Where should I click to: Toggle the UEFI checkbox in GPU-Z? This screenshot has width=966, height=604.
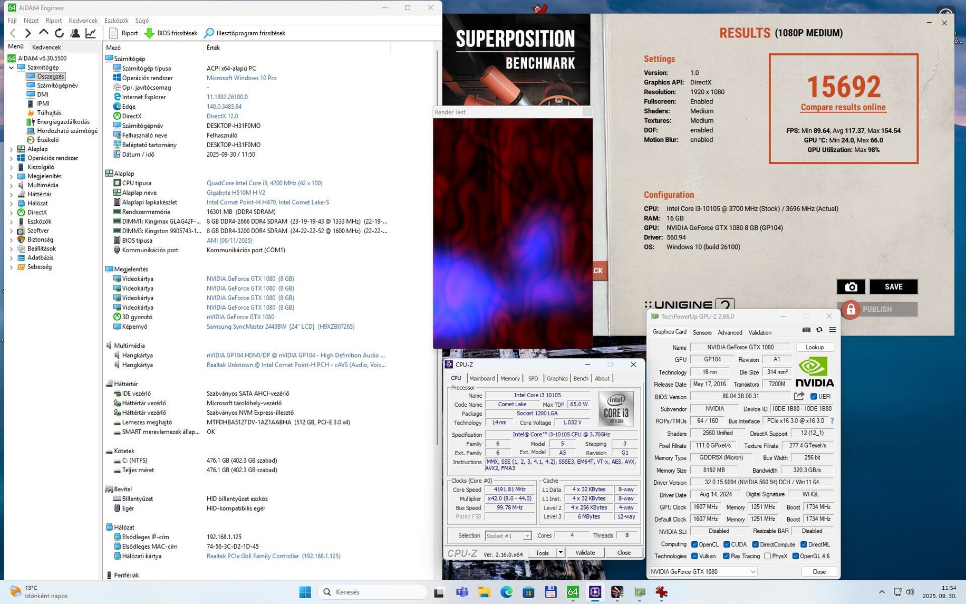click(814, 397)
